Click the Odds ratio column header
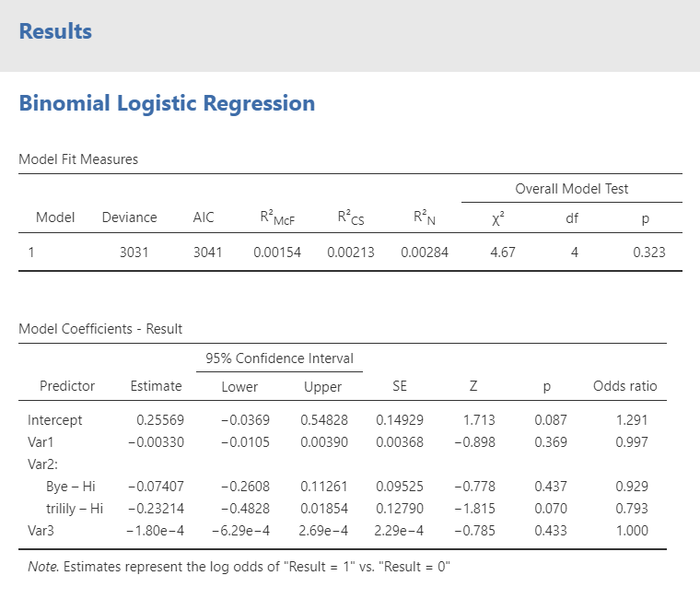Viewport: 700px width, 599px height. coord(625,386)
